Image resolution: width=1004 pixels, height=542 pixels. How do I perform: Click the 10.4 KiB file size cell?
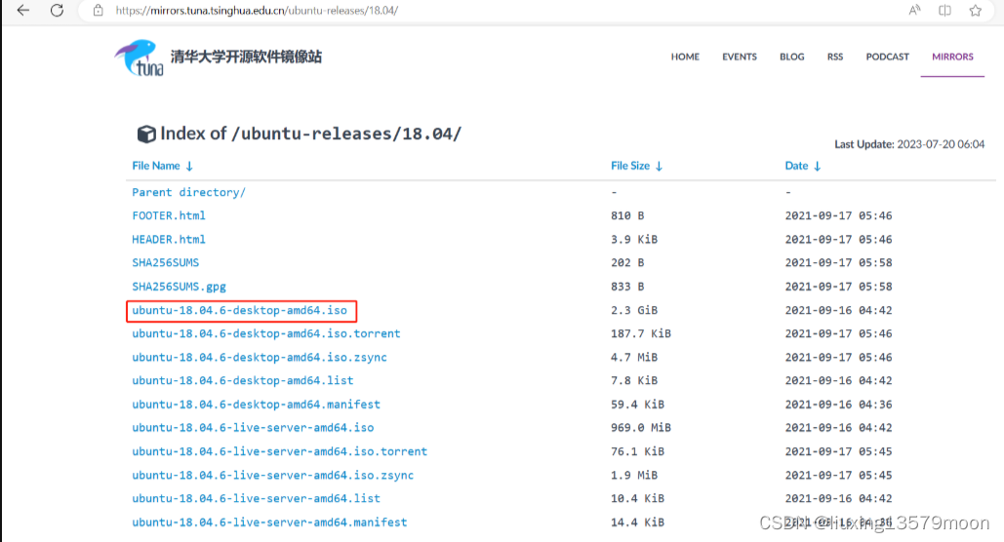click(x=637, y=498)
